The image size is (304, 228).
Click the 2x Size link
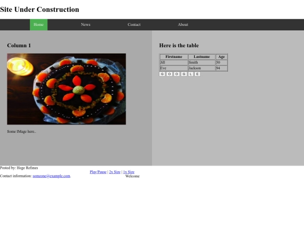[x=115, y=172]
